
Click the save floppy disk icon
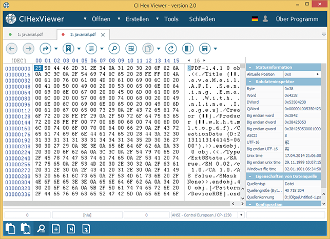pos(205,49)
